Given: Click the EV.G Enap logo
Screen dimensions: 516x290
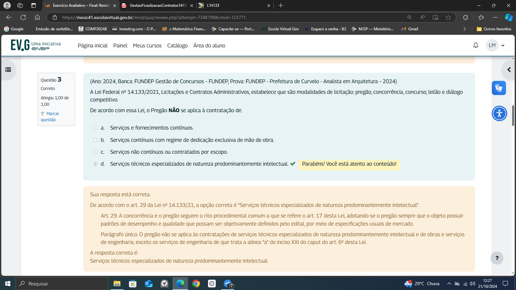Looking at the screenshot, I should point(35,45).
